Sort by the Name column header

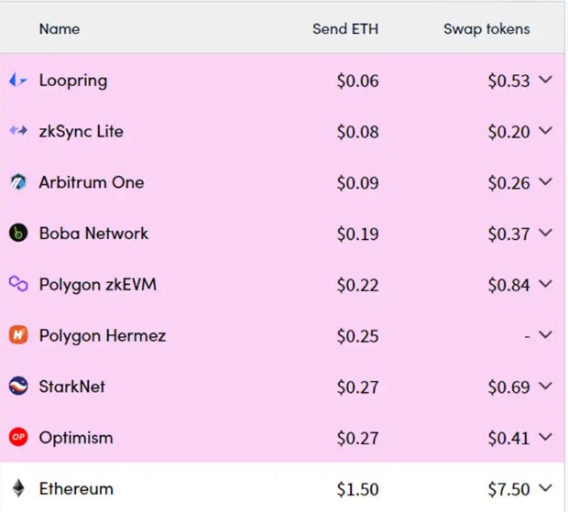[60, 29]
